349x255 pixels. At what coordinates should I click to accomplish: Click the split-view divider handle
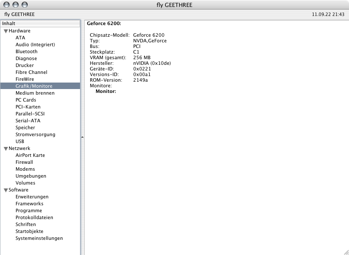(82, 137)
